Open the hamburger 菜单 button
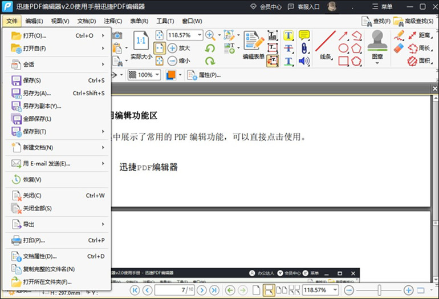The height and width of the screenshot is (299, 439). pyautogui.click(x=383, y=6)
